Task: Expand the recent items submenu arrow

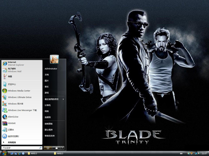Action: pyautogui.click(x=63, y=99)
